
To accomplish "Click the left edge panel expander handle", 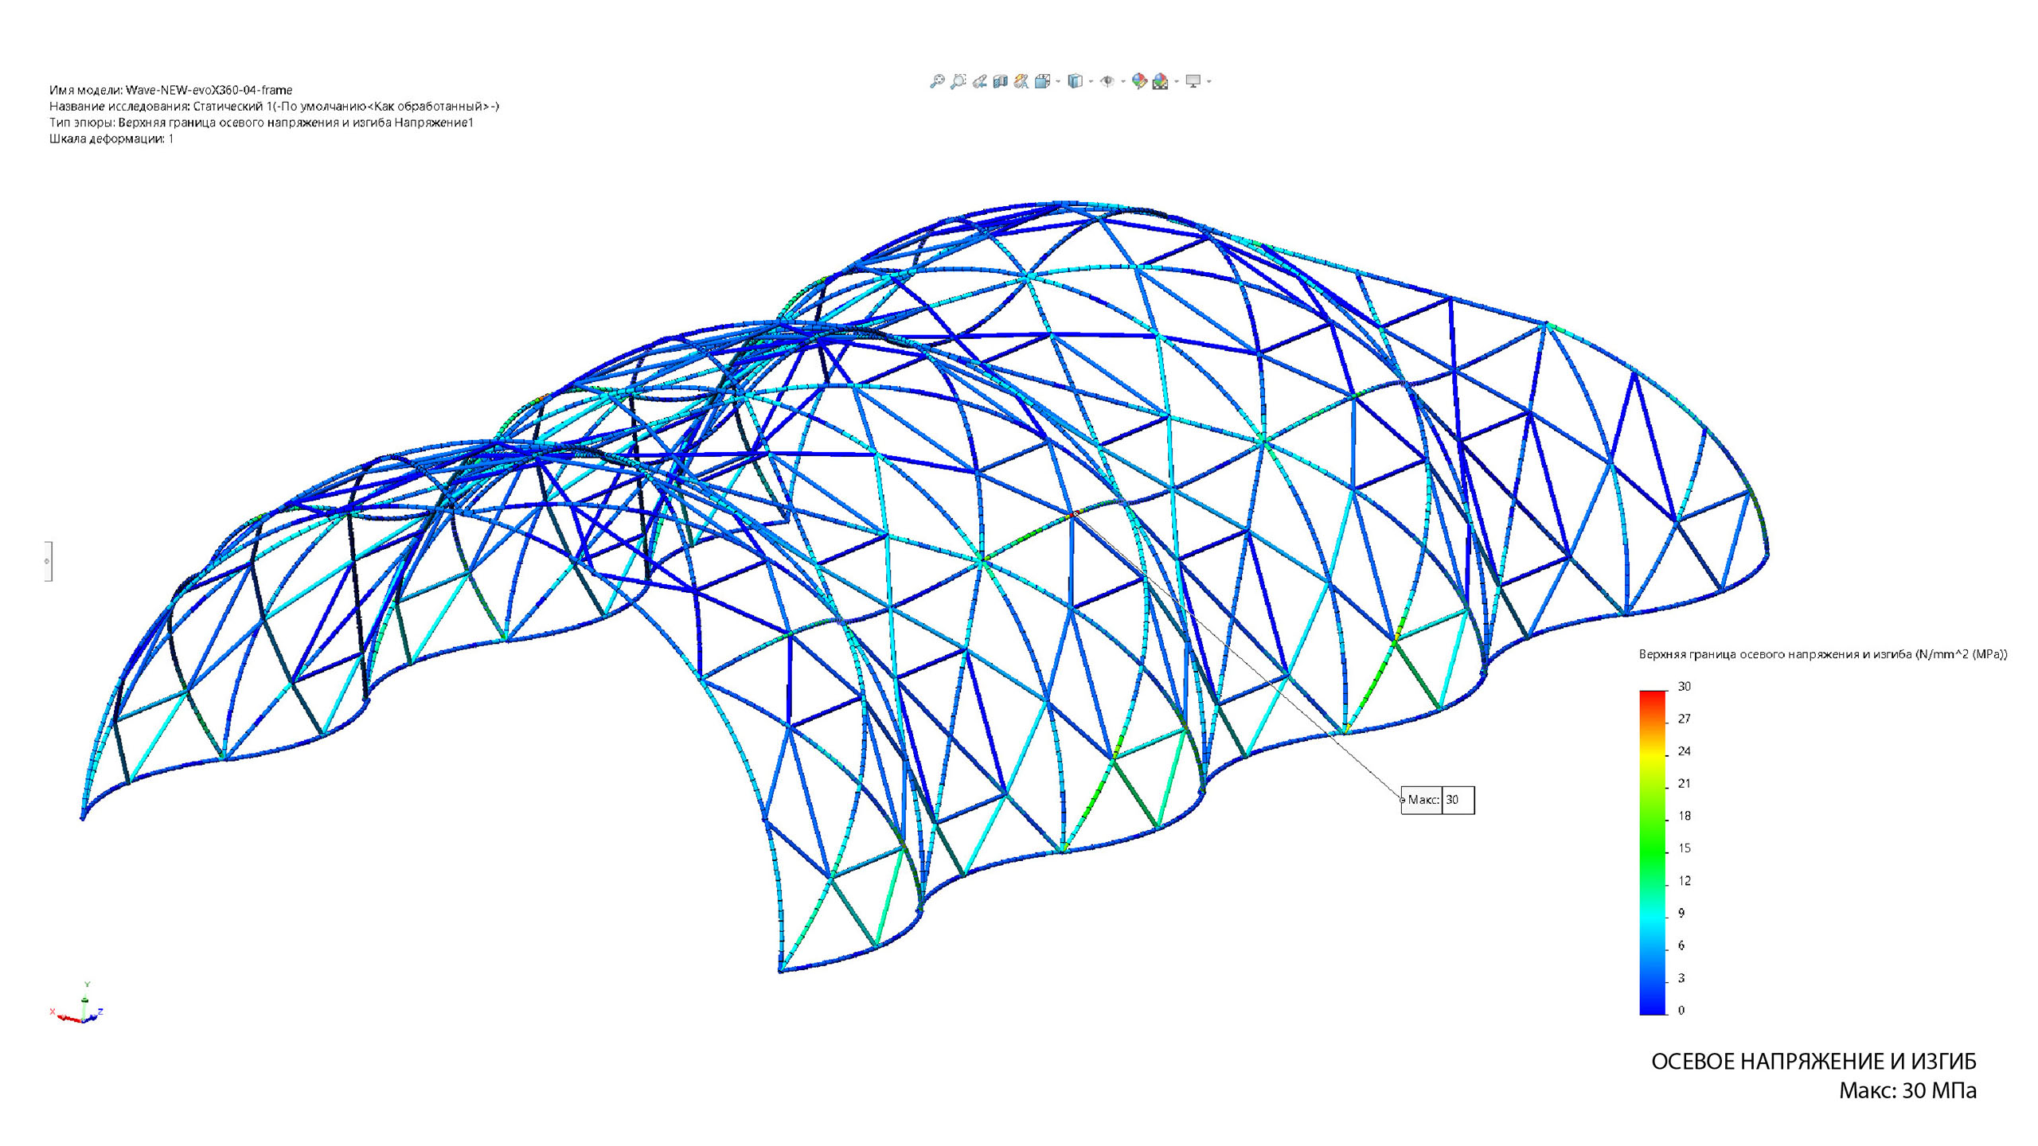I will [x=48, y=561].
